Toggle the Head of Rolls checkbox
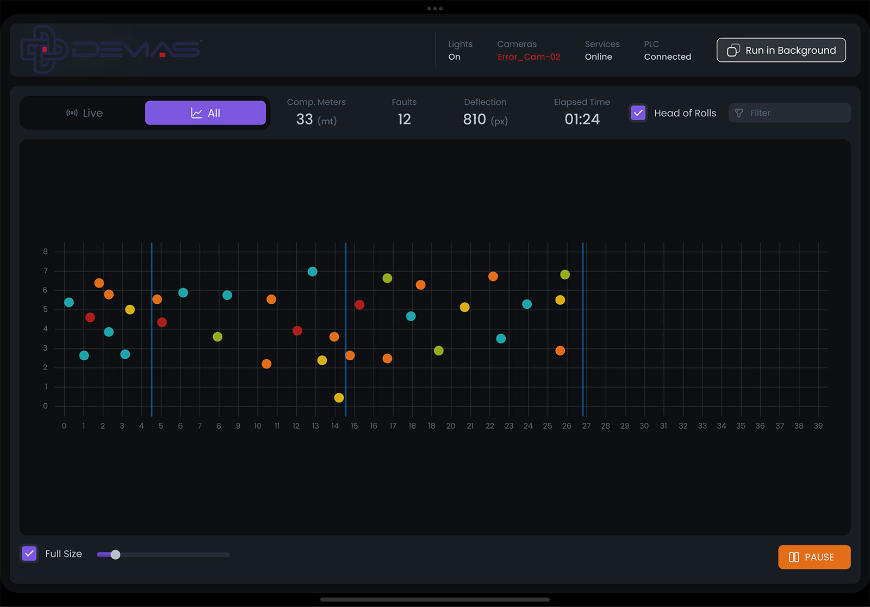Viewport: 870px width, 607px height. point(638,113)
